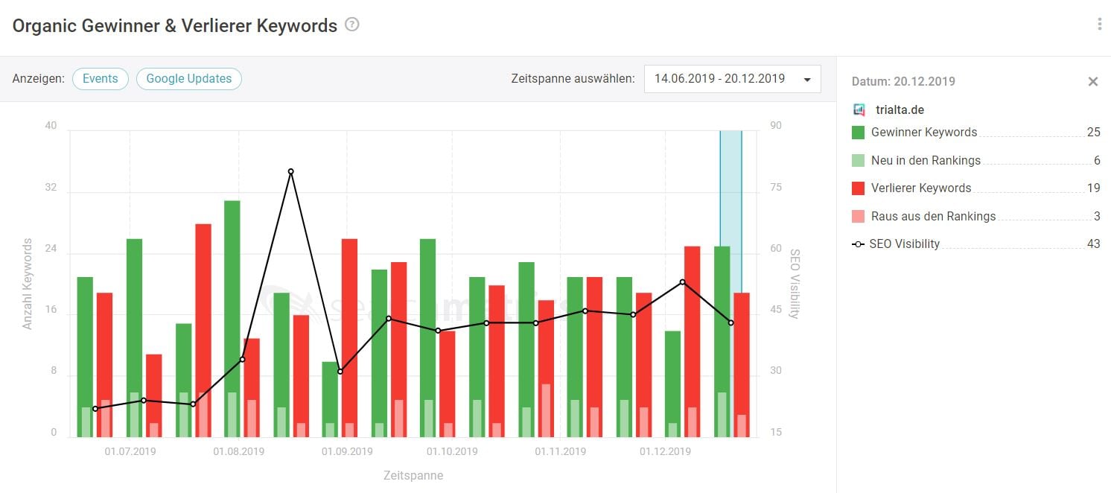Click the SEO Visibility line marker legend icon
The image size is (1111, 493).
pos(858,244)
